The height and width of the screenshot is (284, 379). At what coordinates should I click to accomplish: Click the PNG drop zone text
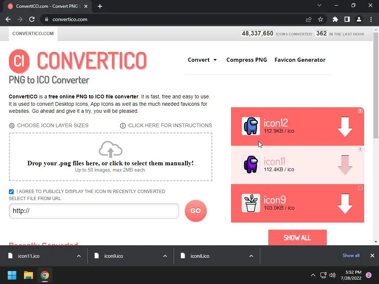[x=110, y=163]
